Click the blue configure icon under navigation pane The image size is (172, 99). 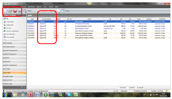click(x=22, y=88)
